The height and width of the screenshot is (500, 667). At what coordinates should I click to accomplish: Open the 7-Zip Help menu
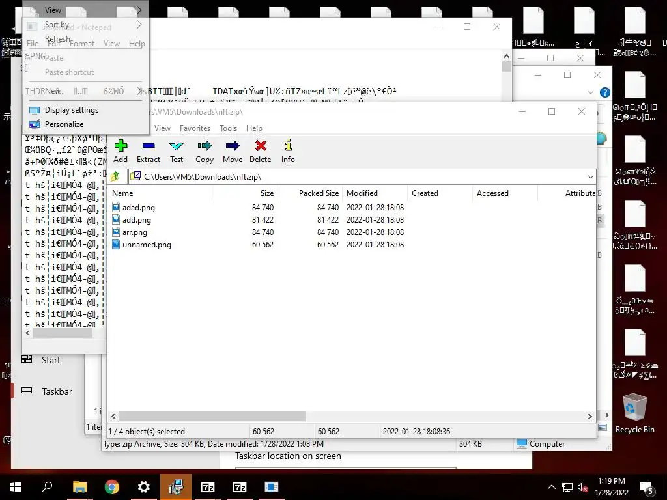tap(254, 128)
